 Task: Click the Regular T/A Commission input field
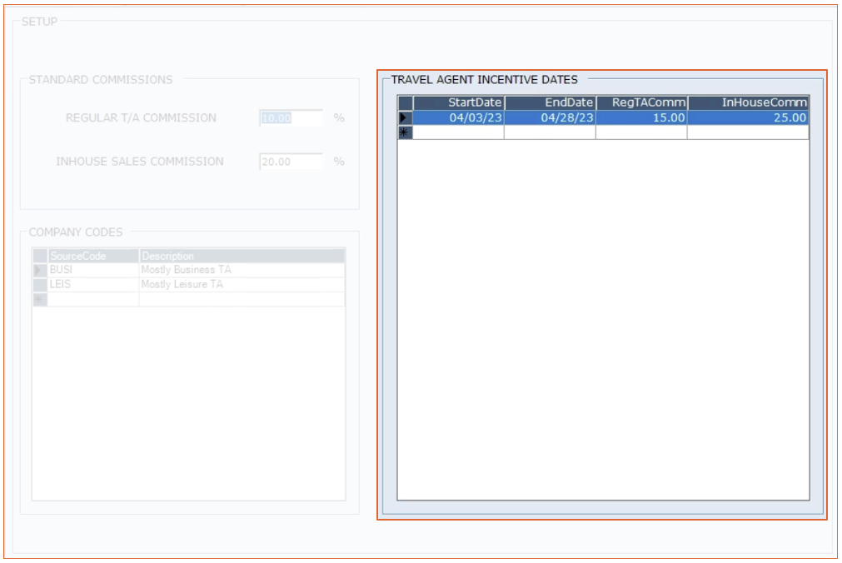tap(291, 118)
